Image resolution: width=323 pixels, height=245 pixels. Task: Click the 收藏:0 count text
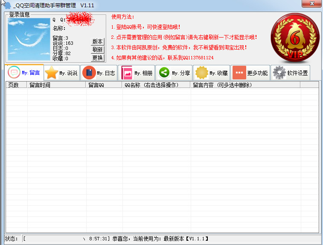(60, 58)
